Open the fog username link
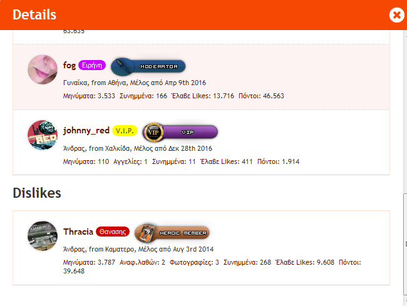This screenshot has width=407, height=306. coord(70,65)
